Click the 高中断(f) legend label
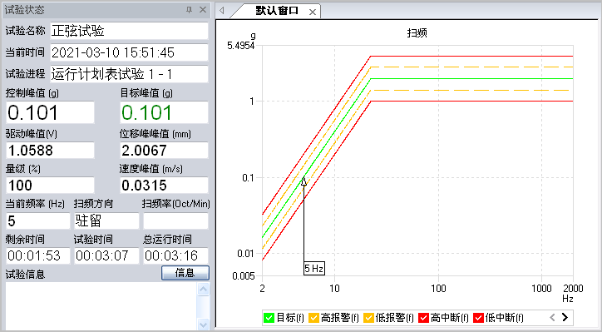 [450, 318]
